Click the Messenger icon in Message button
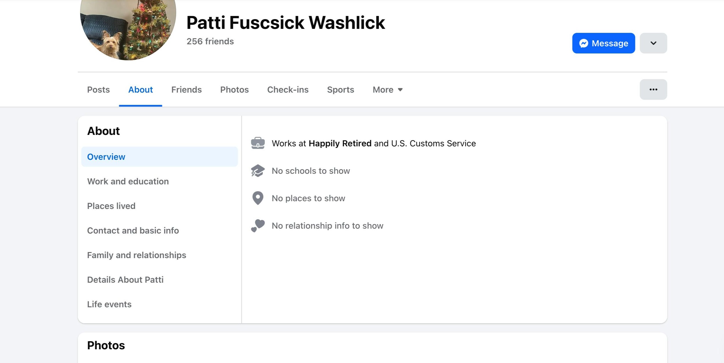Viewport: 724px width, 363px height. click(583, 43)
